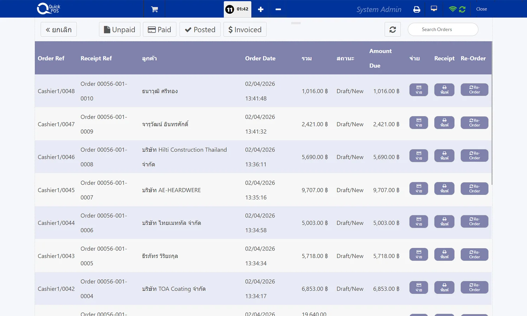Open the customer display monitor icon
This screenshot has height=316, width=527.
[x=434, y=9]
